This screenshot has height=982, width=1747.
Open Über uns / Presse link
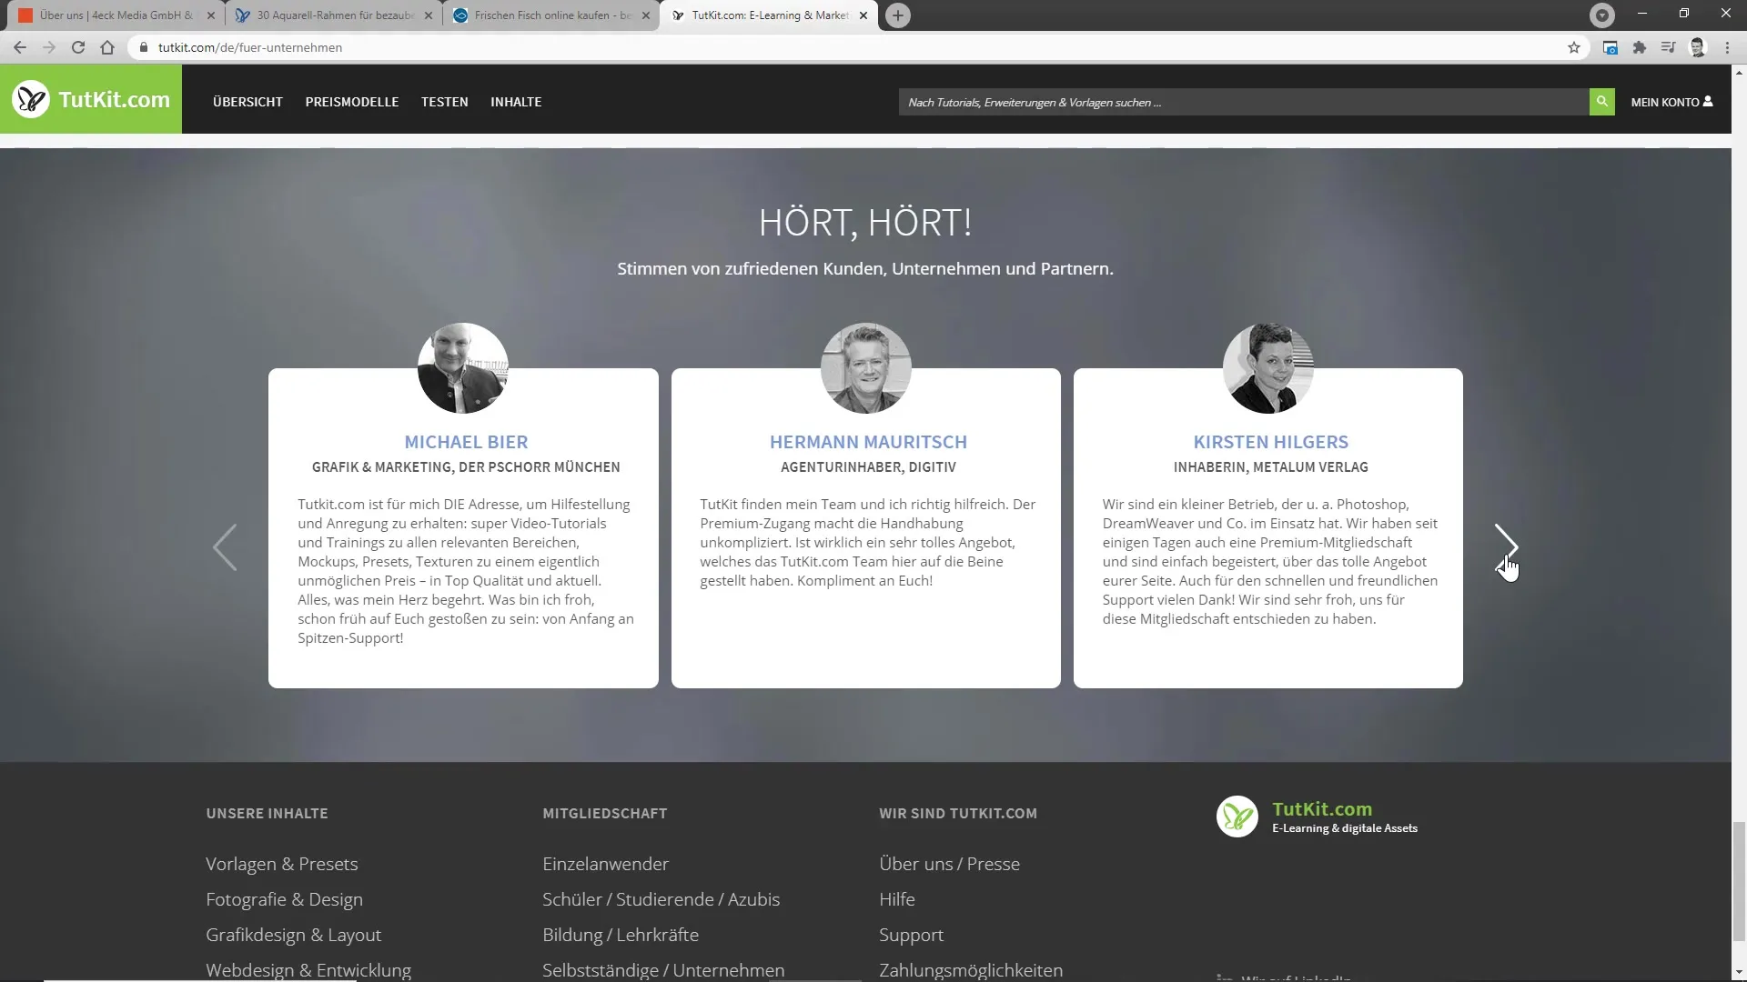949,864
